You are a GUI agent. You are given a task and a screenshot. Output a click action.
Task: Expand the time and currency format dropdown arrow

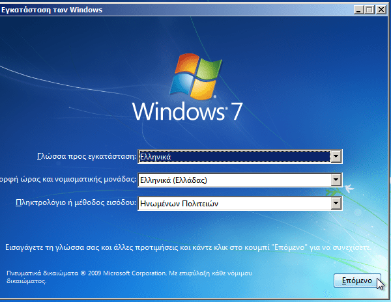pos(336,180)
